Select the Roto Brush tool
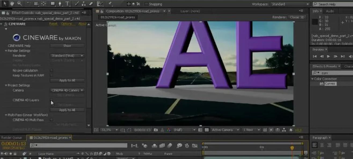Viewport: 353px width, 159px height. [100, 4]
